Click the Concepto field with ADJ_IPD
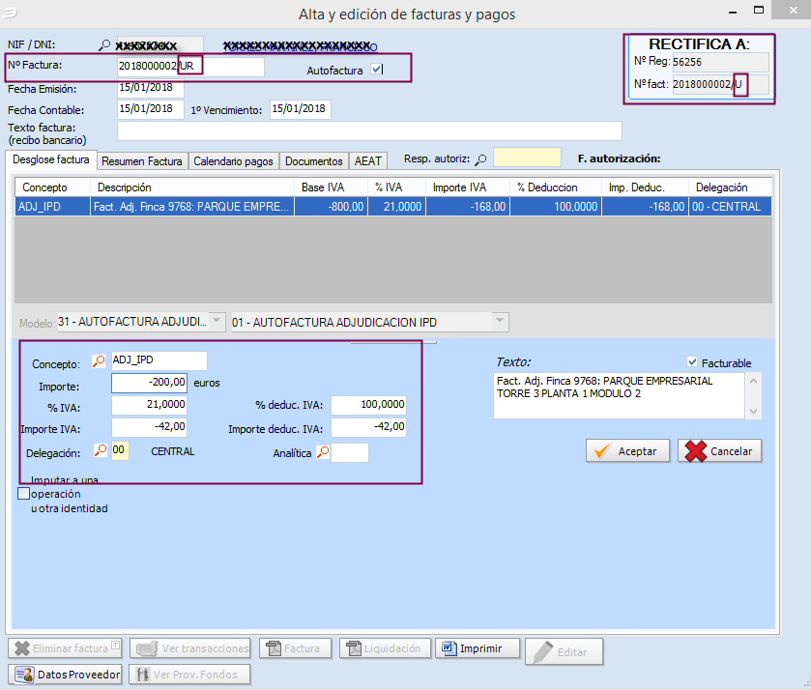 [159, 360]
